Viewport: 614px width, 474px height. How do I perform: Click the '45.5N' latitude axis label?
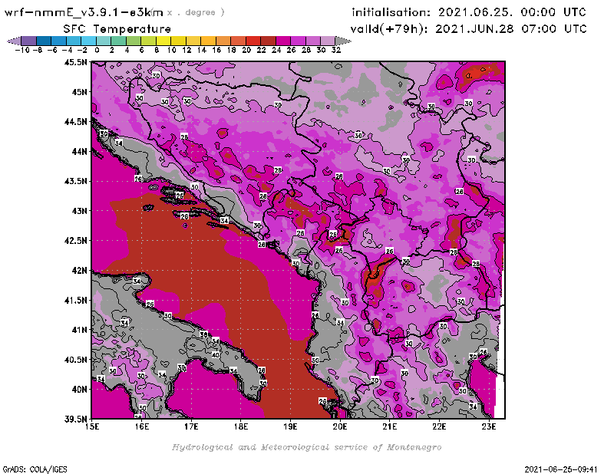click(x=75, y=62)
